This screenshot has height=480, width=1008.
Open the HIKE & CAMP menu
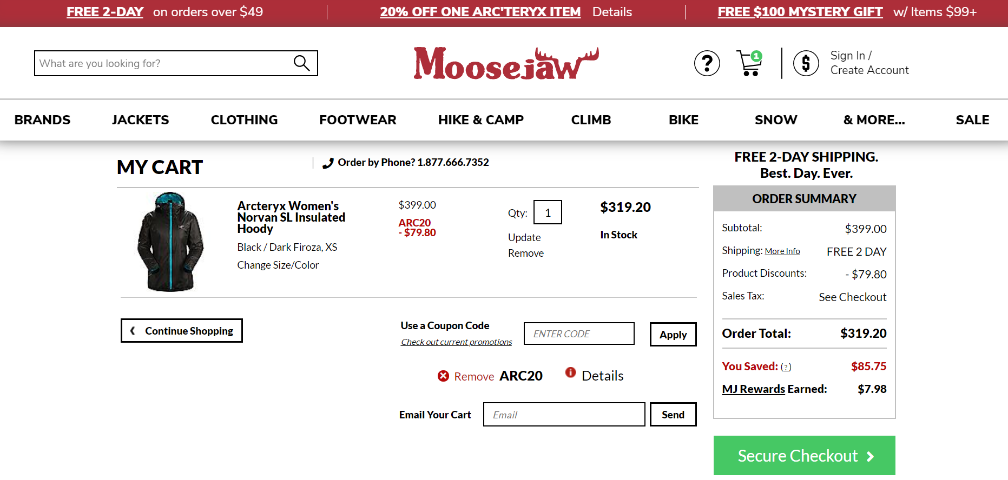click(x=481, y=120)
